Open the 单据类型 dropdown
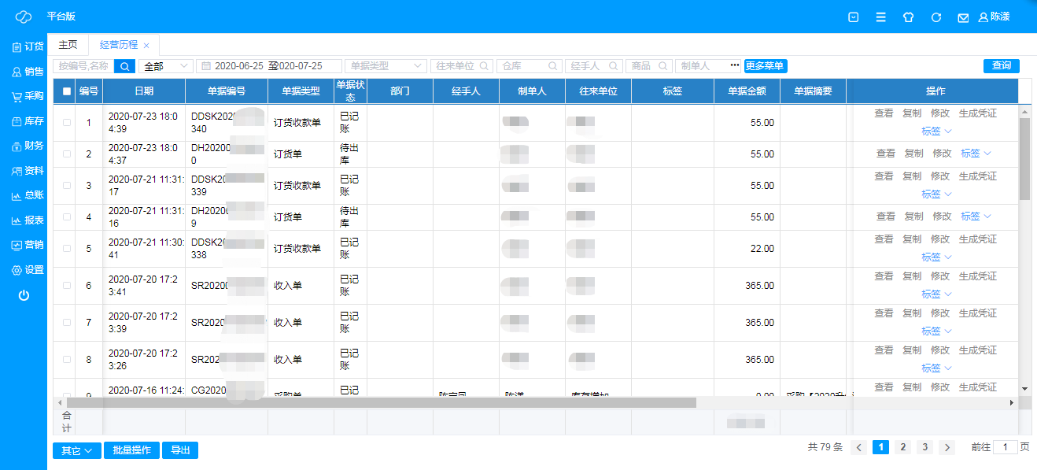The image size is (1037, 470). pos(386,66)
